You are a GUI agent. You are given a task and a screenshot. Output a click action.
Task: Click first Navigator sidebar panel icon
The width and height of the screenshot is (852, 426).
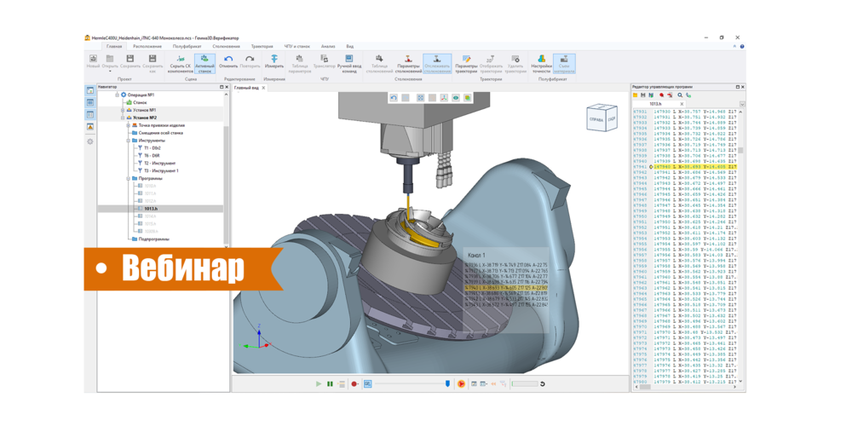(89, 90)
